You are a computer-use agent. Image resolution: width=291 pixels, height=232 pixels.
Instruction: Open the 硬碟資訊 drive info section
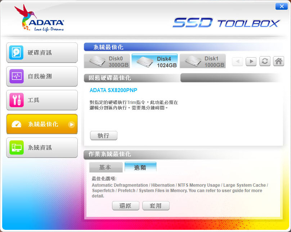click(42, 53)
